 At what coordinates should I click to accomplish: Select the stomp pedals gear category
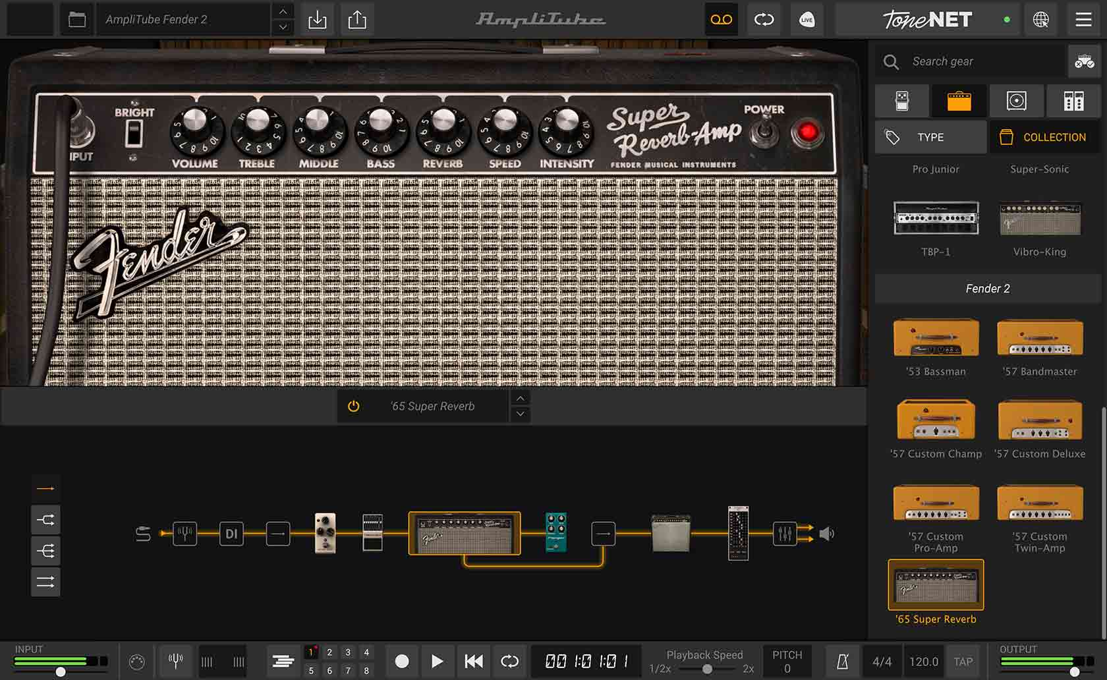coord(902,101)
